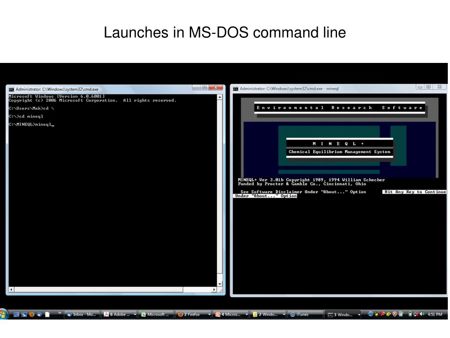Click the red Adobe tray icon
This screenshot has height=338, width=450.
point(382,314)
